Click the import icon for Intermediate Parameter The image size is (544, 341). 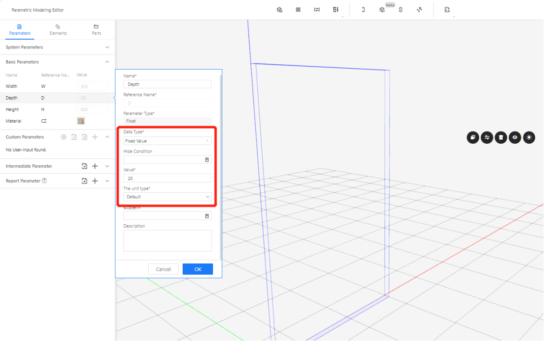click(x=84, y=166)
